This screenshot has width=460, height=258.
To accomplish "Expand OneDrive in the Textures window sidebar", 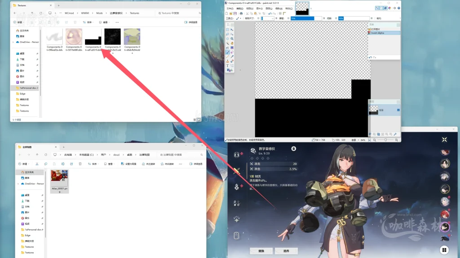I will (13, 42).
